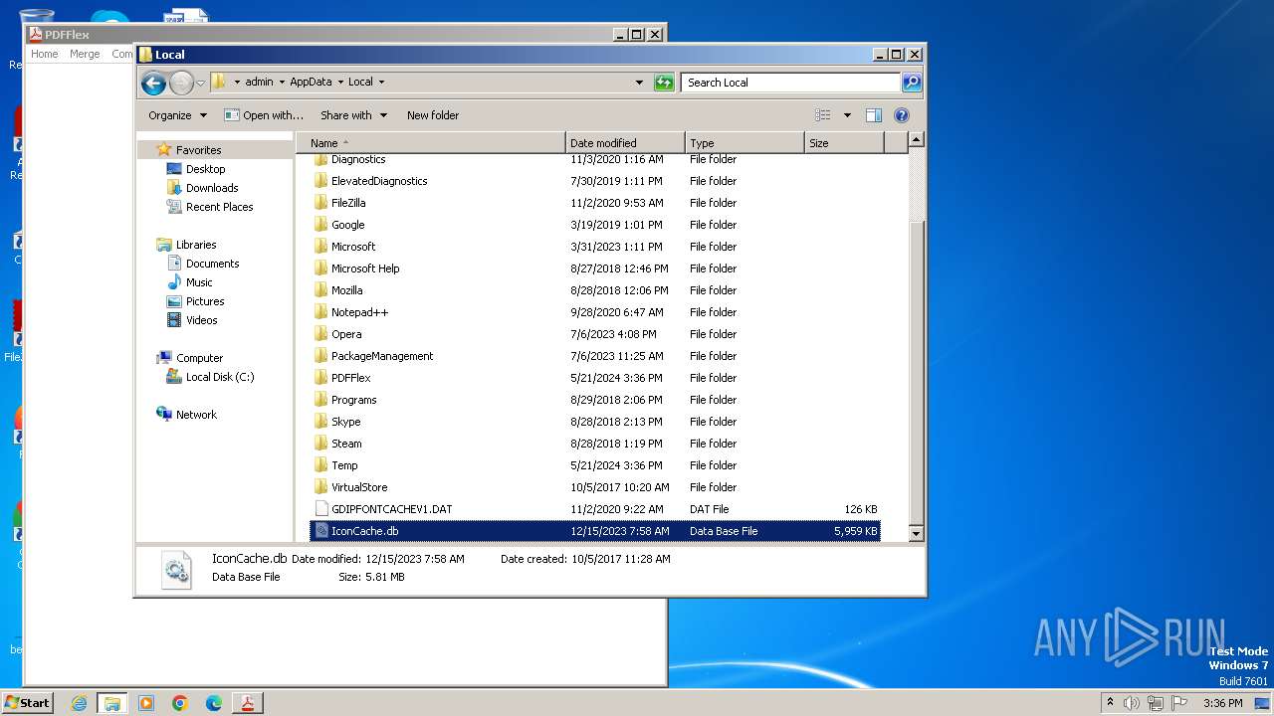The width and height of the screenshot is (1274, 716).
Task: Select Favorites in navigation pane
Action: click(x=199, y=150)
